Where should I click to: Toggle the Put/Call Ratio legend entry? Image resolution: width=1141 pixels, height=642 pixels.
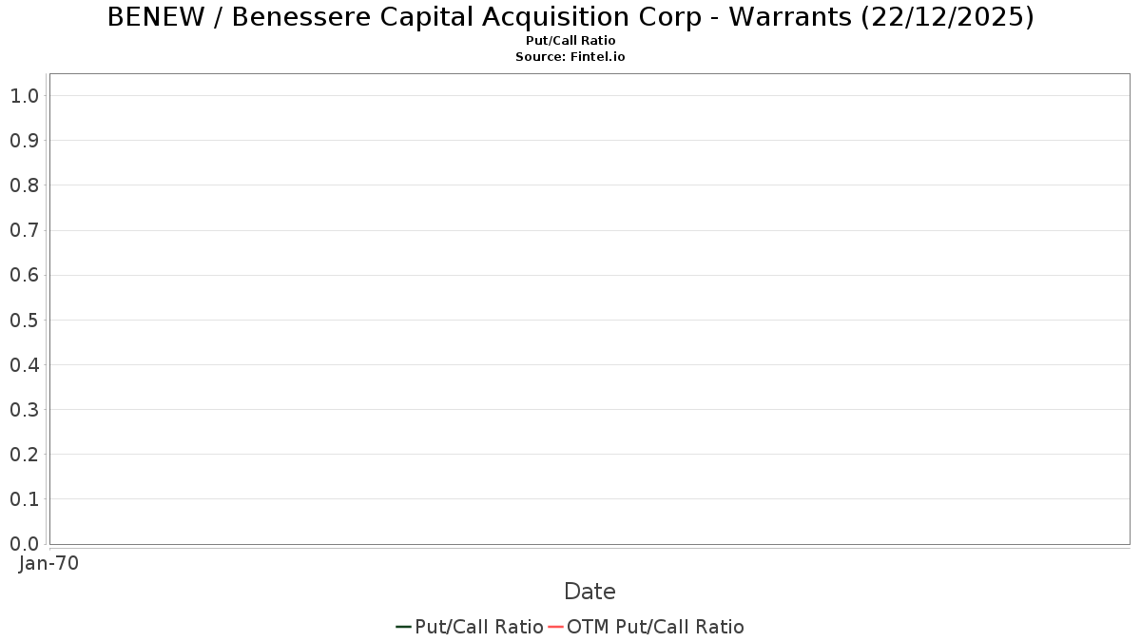[479, 627]
